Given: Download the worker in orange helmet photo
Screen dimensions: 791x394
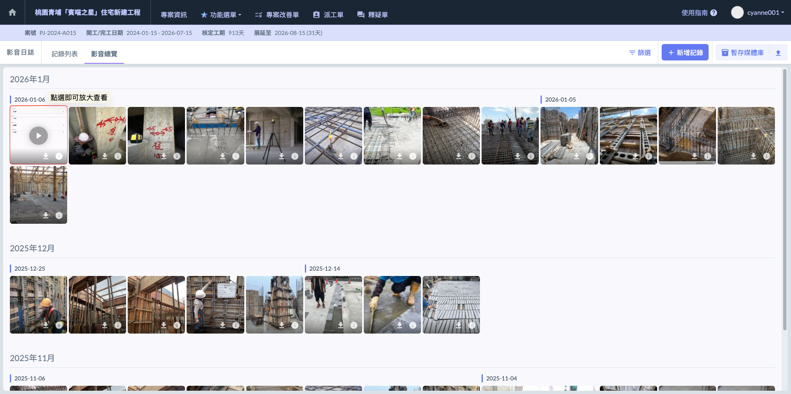Looking at the screenshot, I should pyautogui.click(x=46, y=325).
